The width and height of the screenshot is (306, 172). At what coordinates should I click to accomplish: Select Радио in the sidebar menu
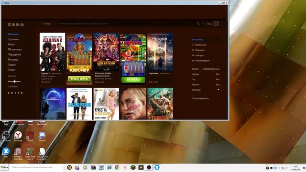click(x=11, y=64)
